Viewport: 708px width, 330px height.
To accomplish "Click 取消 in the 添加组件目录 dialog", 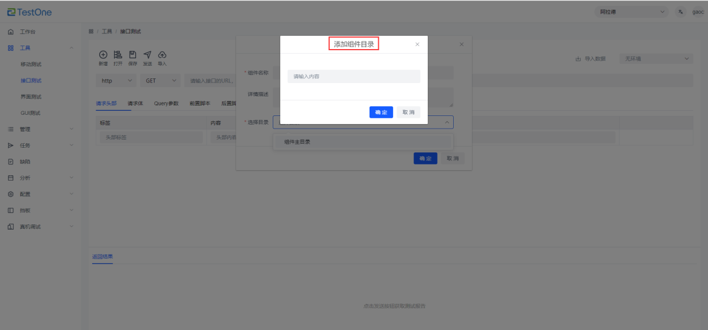I will click(x=408, y=112).
